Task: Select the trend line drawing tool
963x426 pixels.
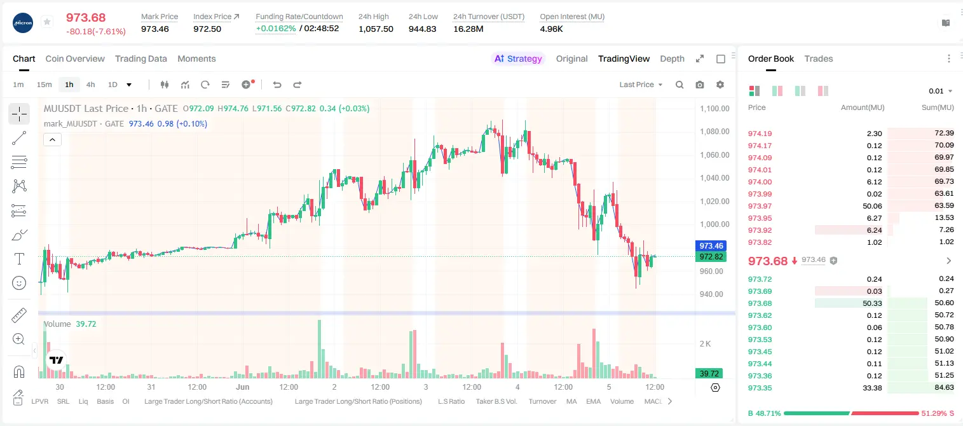Action: pyautogui.click(x=19, y=138)
